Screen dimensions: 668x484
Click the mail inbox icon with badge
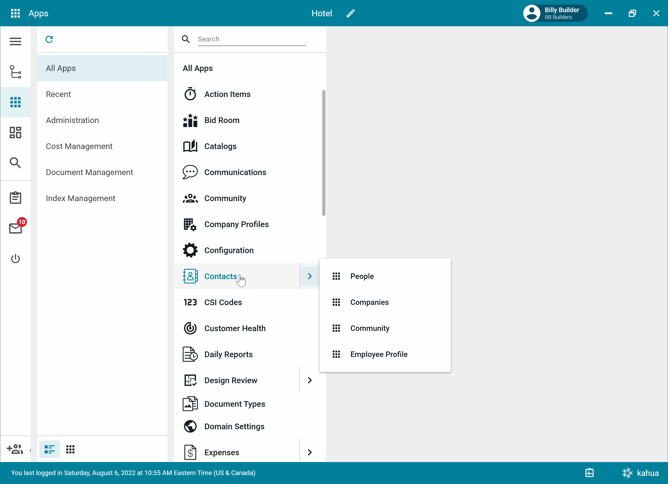coord(15,228)
